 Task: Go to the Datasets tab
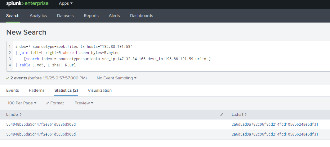pos(65,16)
